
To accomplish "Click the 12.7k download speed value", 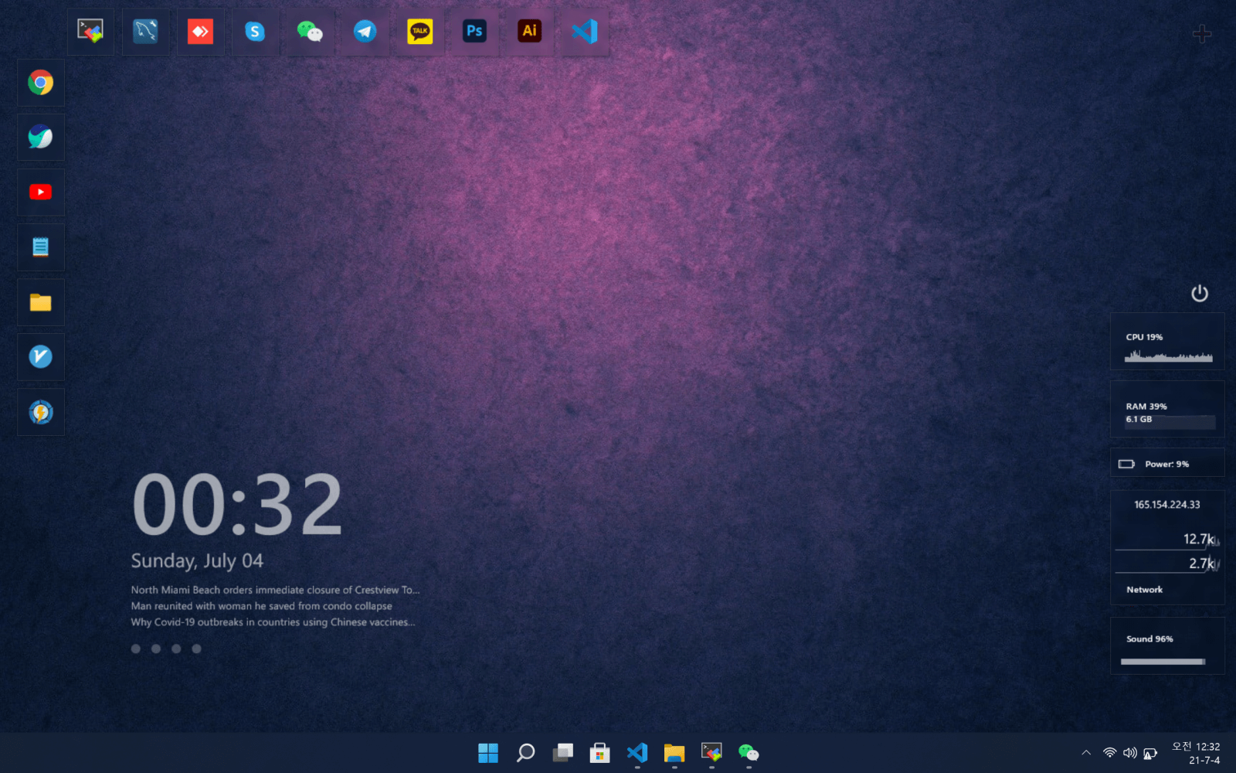I will [1198, 539].
